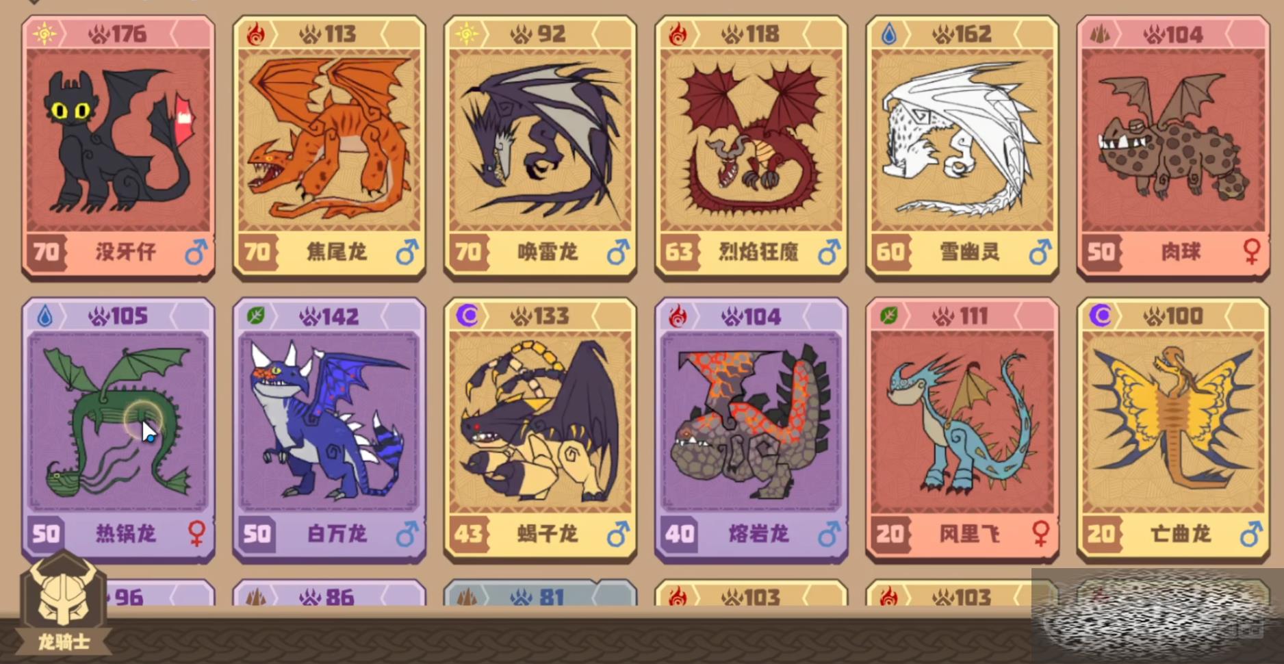Open the 熔岩龙 lava dragon card

(752, 429)
